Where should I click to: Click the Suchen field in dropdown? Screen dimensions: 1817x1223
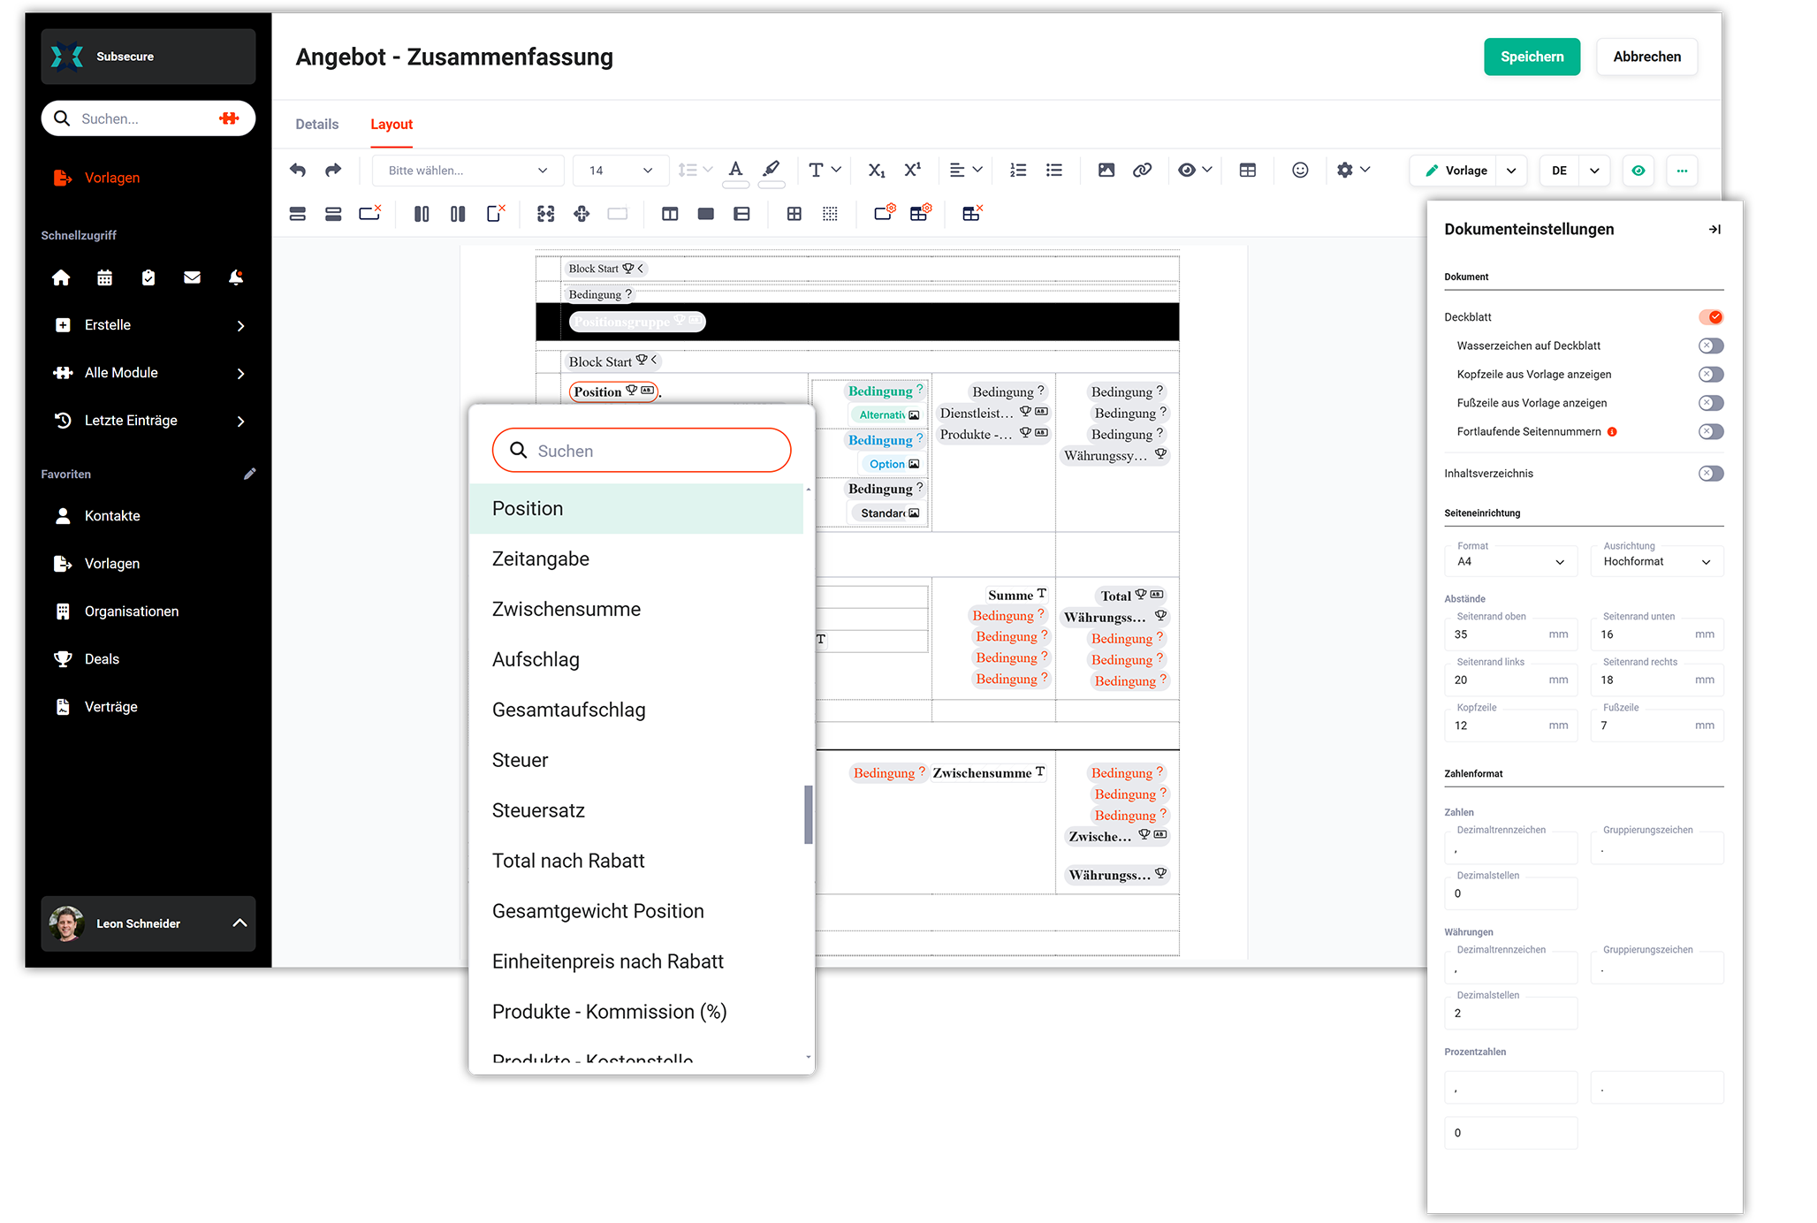coord(642,451)
